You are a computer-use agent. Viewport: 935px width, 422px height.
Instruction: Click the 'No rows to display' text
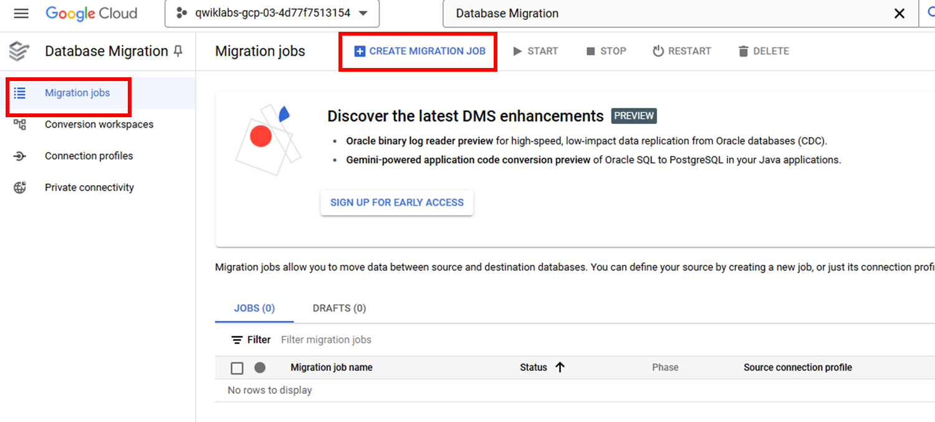(270, 390)
